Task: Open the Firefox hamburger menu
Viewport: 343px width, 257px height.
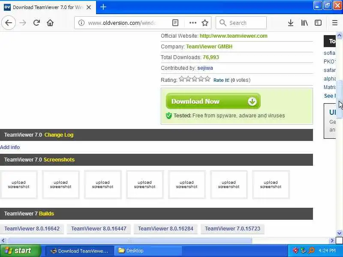Action: (335, 23)
